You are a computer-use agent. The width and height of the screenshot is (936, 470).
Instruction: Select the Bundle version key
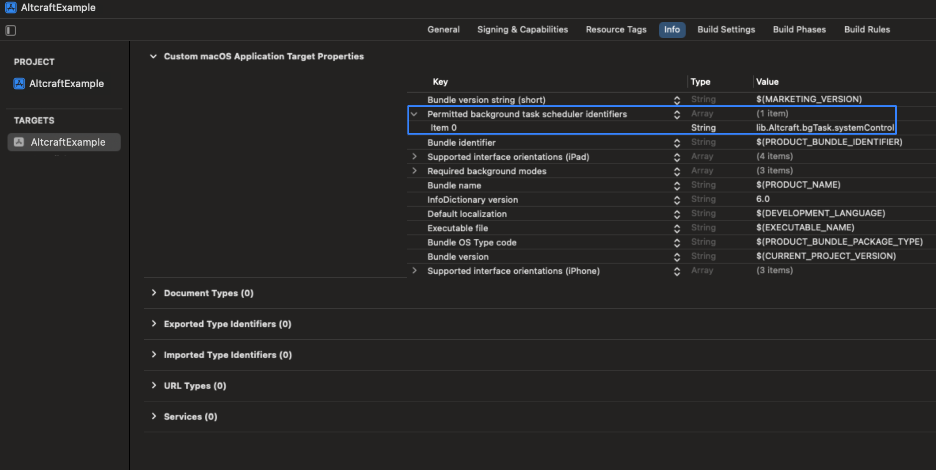point(458,257)
